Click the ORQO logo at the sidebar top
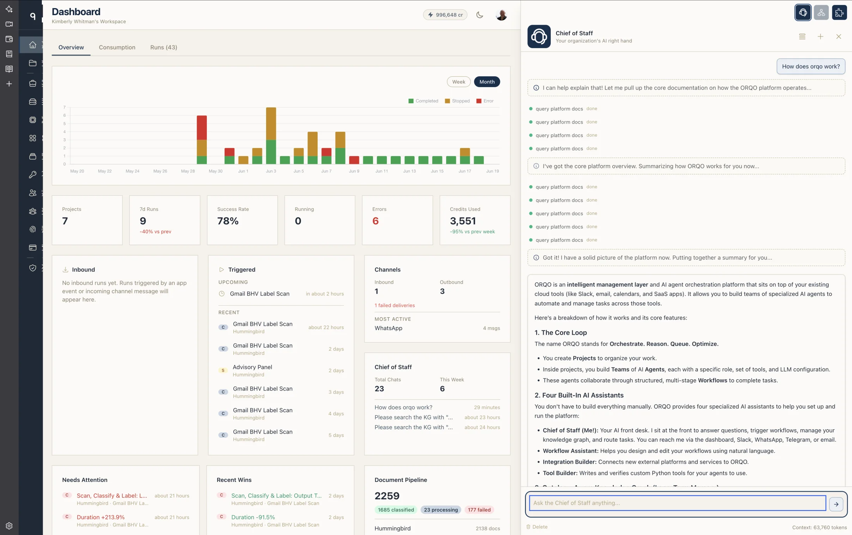 [x=33, y=15]
